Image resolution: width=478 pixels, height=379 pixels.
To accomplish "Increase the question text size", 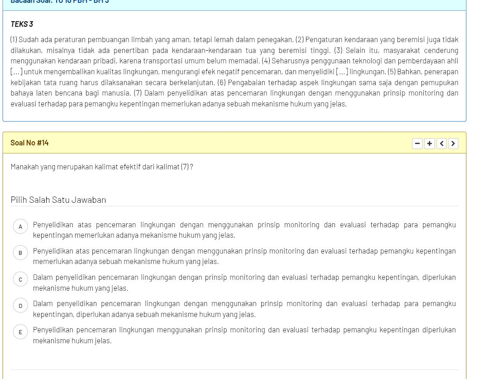I will 429,143.
